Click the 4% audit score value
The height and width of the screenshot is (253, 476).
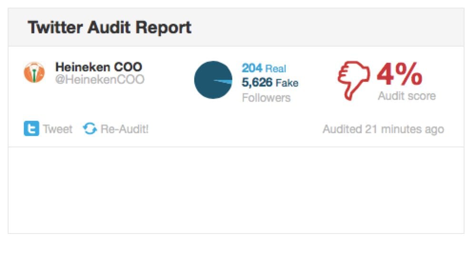399,74
